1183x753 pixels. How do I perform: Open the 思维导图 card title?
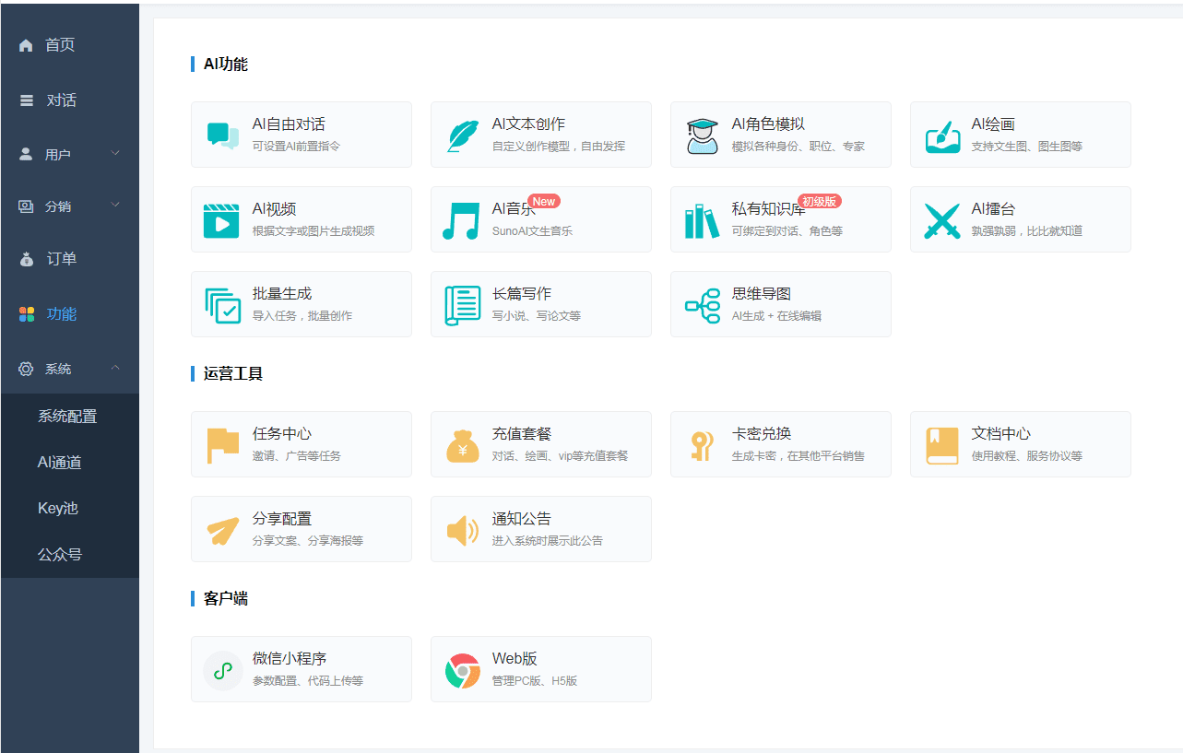[762, 294]
